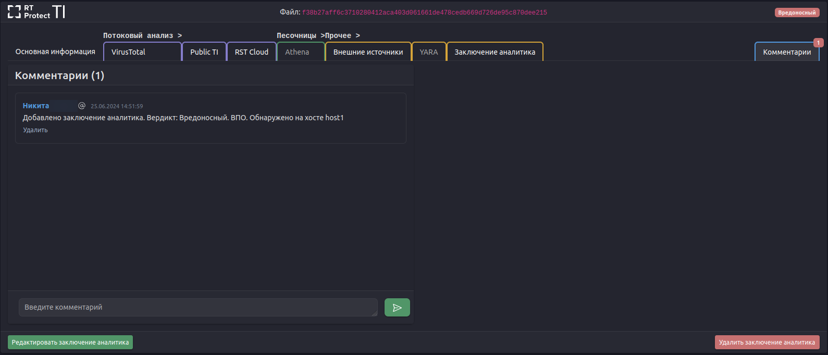
Task: Send the comment with the arrow button
Action: pyautogui.click(x=397, y=308)
